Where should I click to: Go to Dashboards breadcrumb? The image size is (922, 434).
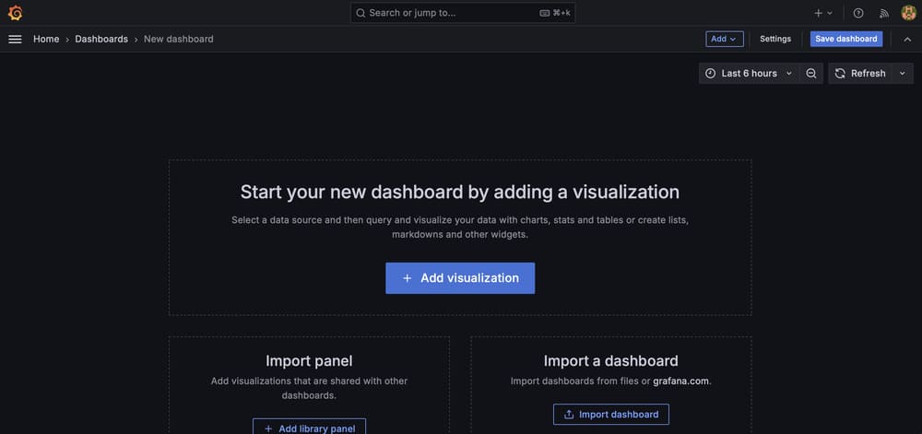click(101, 39)
